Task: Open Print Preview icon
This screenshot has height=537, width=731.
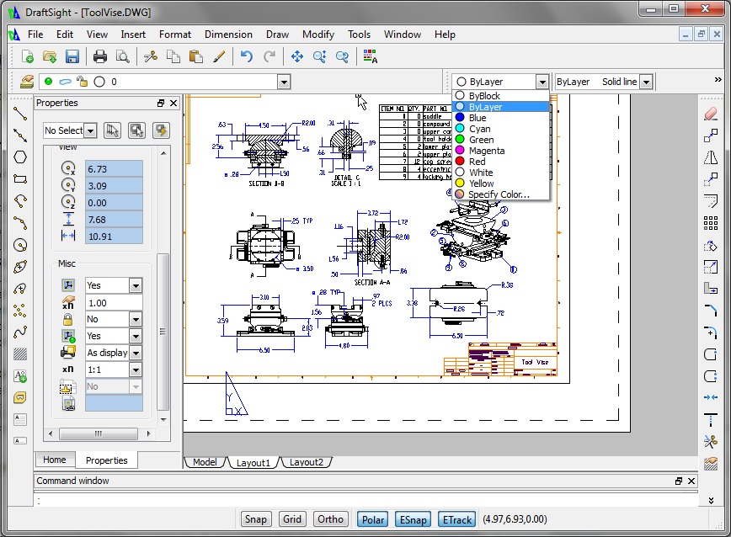Action: click(x=123, y=57)
